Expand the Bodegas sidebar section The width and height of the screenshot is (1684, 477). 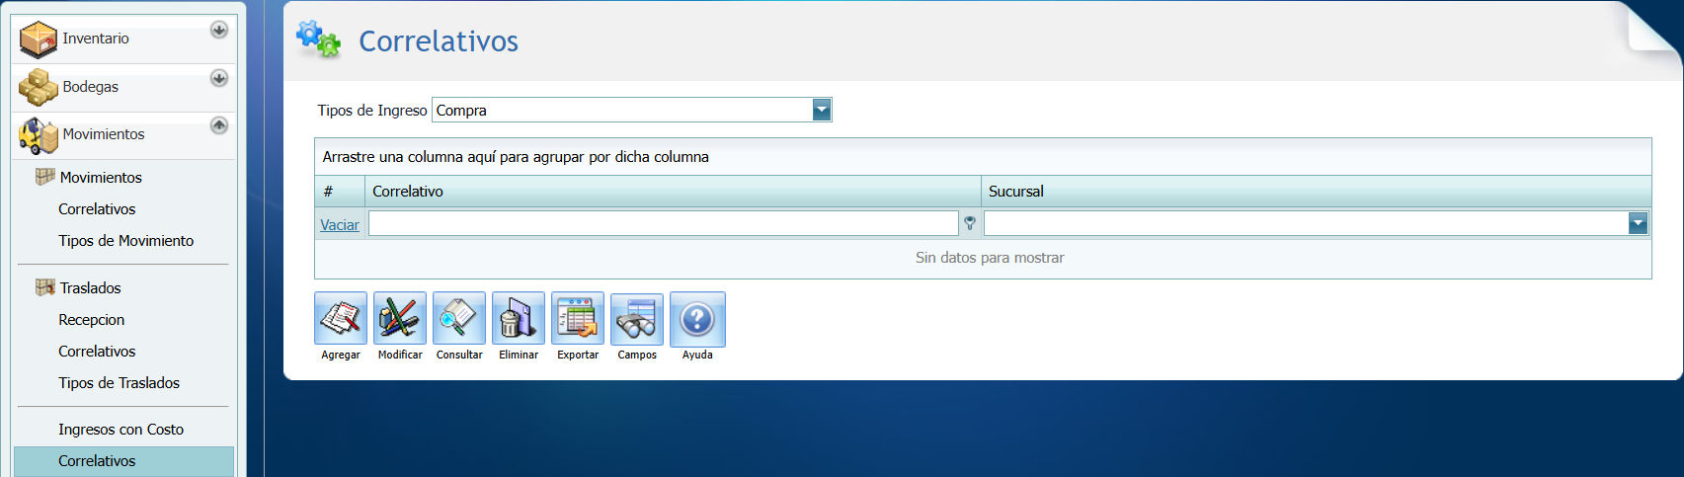coord(219,78)
